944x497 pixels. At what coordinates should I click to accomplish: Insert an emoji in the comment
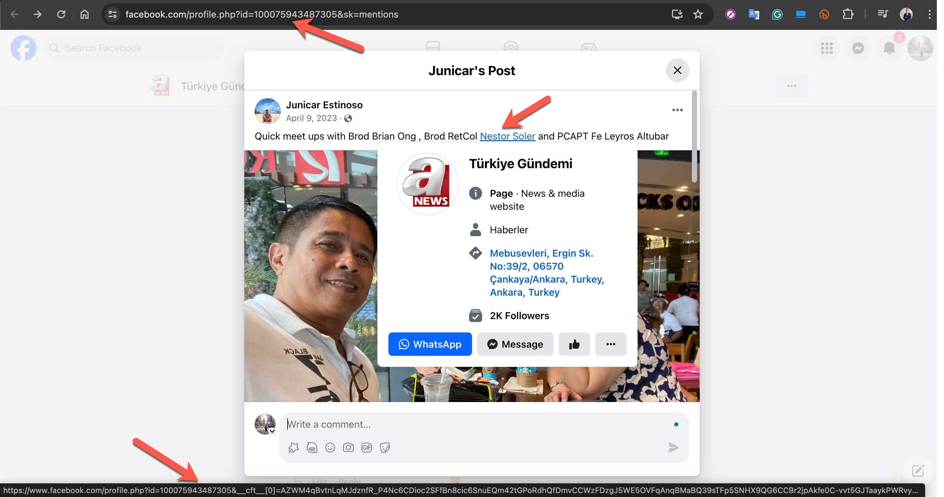coord(330,448)
